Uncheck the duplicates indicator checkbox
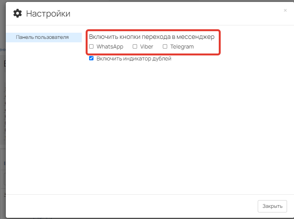Viewport: 294px width, 219px height. coord(91,59)
